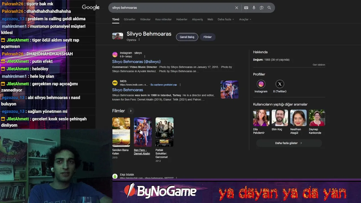
Task: Click Geri bildirim link
Action: coord(319,65)
